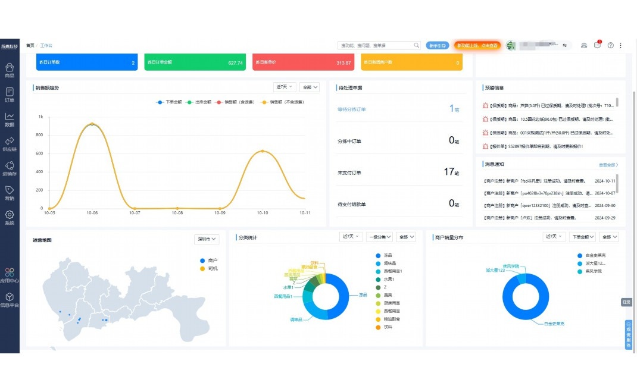Open the 商品 (Products) sidebar icon

pos(10,70)
